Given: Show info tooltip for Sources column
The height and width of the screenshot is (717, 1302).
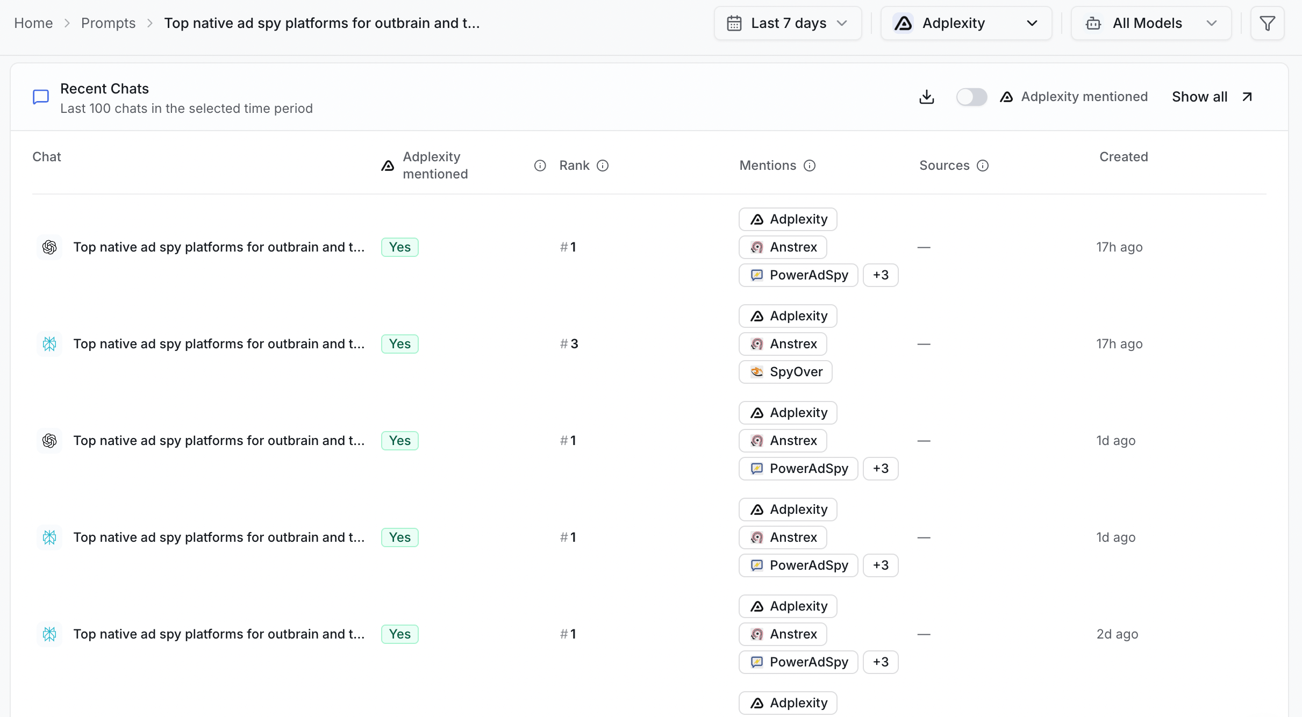Looking at the screenshot, I should [983, 166].
